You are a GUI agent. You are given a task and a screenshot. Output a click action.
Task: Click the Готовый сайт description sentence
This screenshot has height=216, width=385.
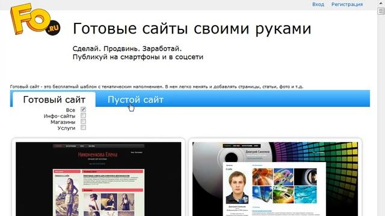(156, 86)
